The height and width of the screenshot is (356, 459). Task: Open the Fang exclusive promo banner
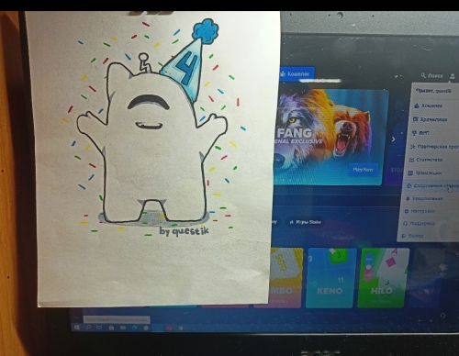(330, 137)
